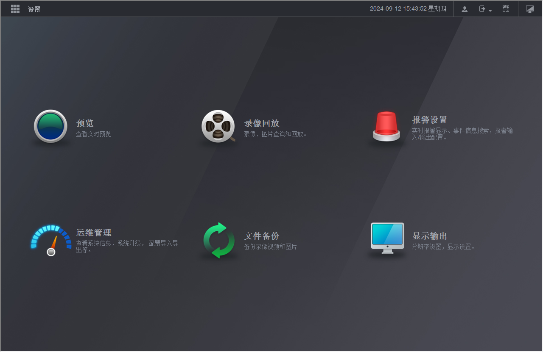Viewport: 543px width, 352px height.
Task: Click the monitor 显示输出 icon
Action: 387,238
